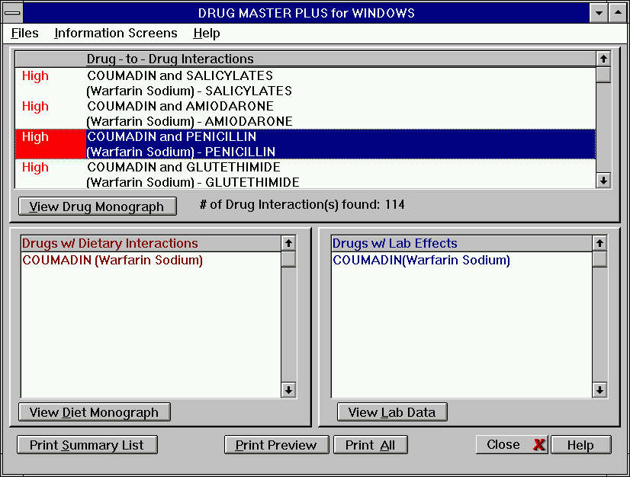Click scroll thumb in Dietary Interactions list
The image size is (630, 477).
point(288,259)
